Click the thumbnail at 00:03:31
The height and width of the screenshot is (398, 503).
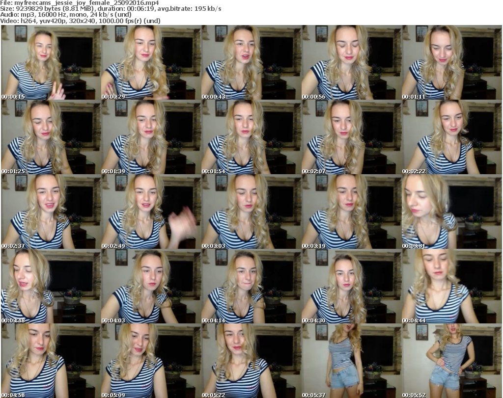click(452, 212)
